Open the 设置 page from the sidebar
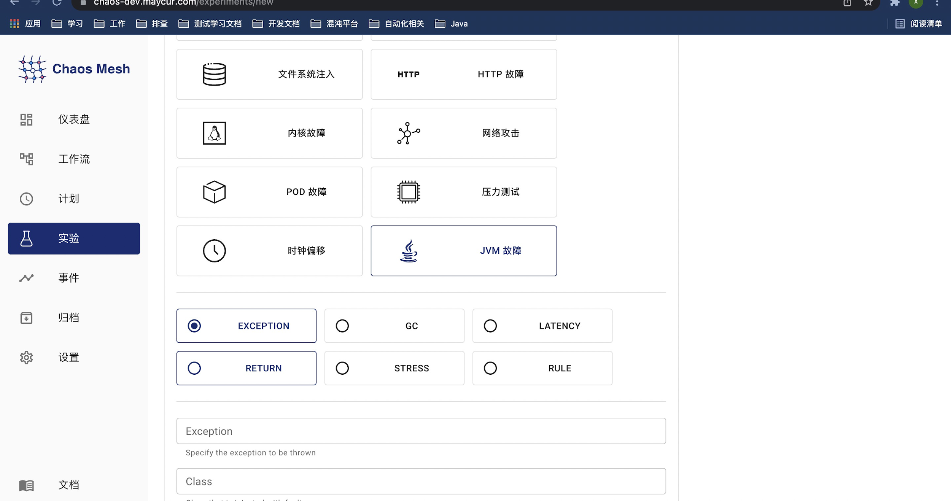The width and height of the screenshot is (951, 501). [x=68, y=357]
